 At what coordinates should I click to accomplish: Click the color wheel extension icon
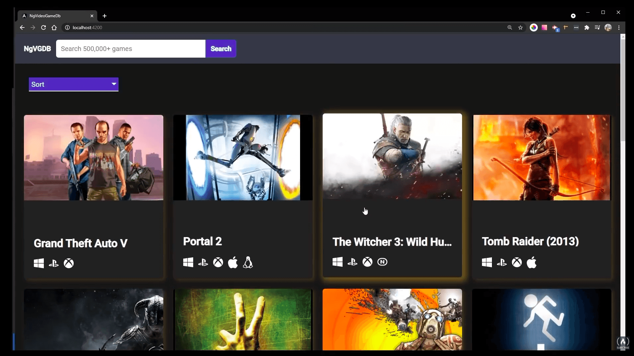point(534,27)
